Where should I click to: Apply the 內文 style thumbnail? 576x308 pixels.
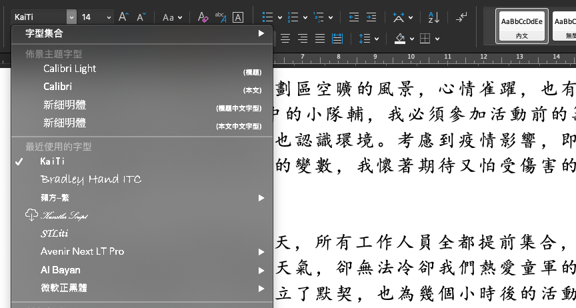(x=521, y=26)
